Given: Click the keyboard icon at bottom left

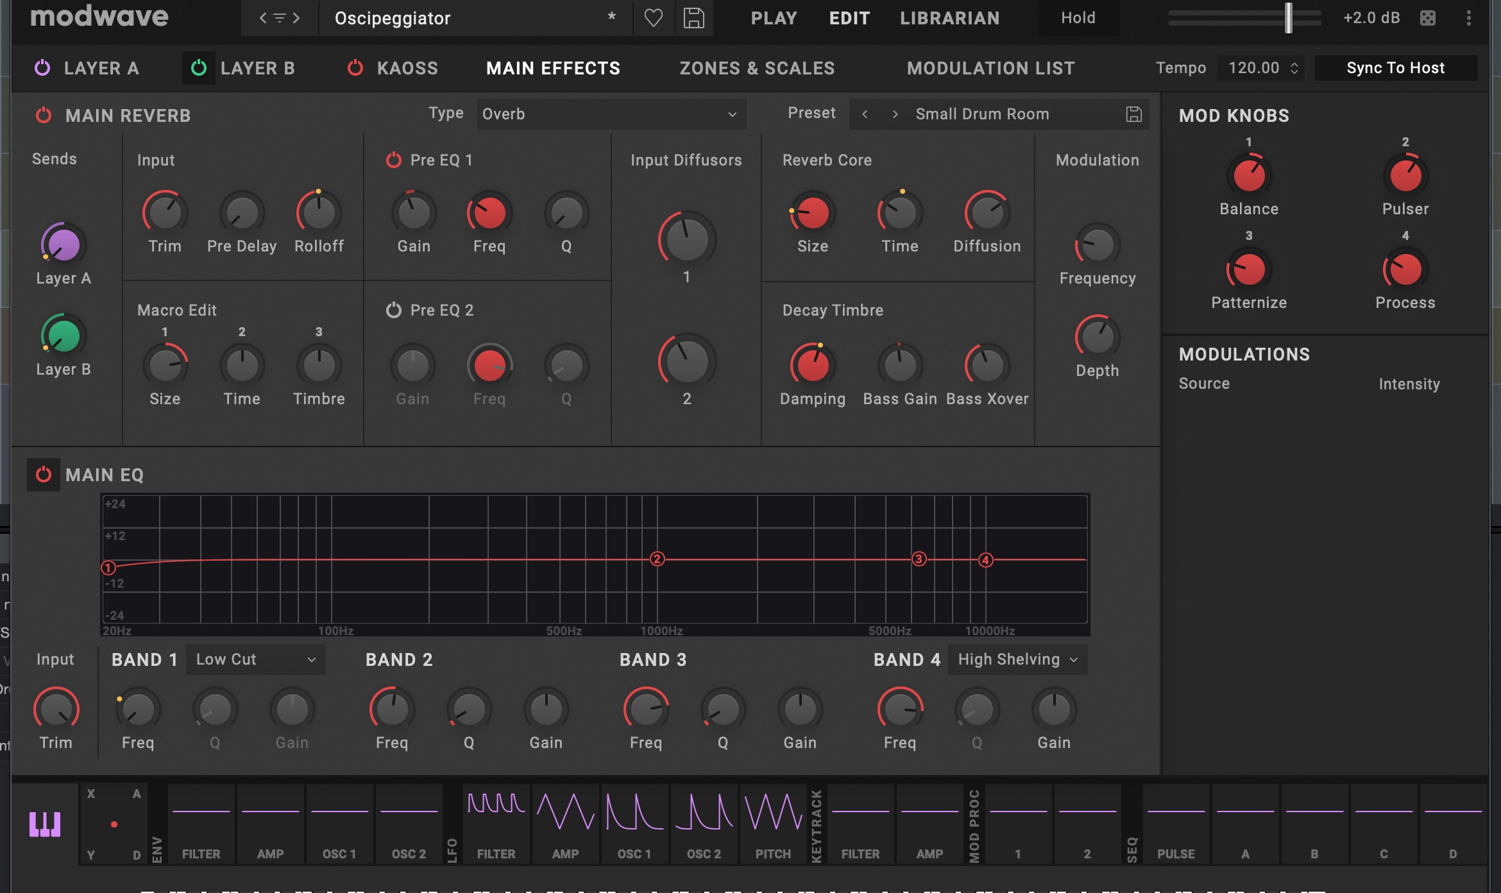Looking at the screenshot, I should point(45,824).
